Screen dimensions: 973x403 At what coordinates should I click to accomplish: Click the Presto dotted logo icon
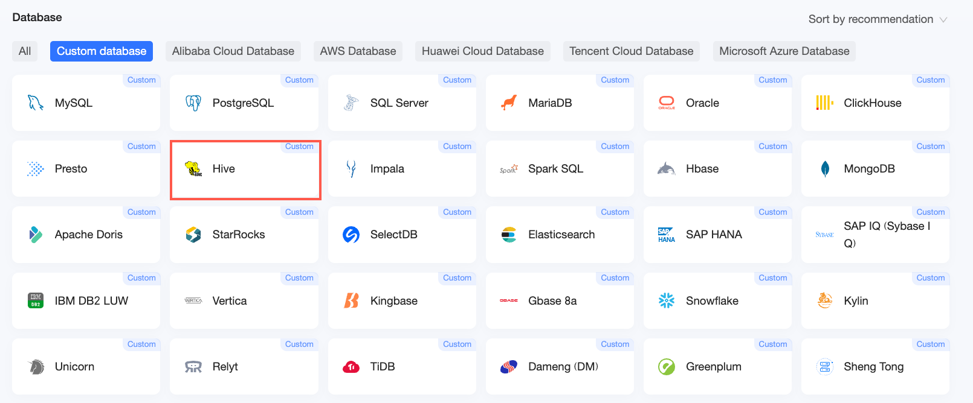[x=36, y=169]
